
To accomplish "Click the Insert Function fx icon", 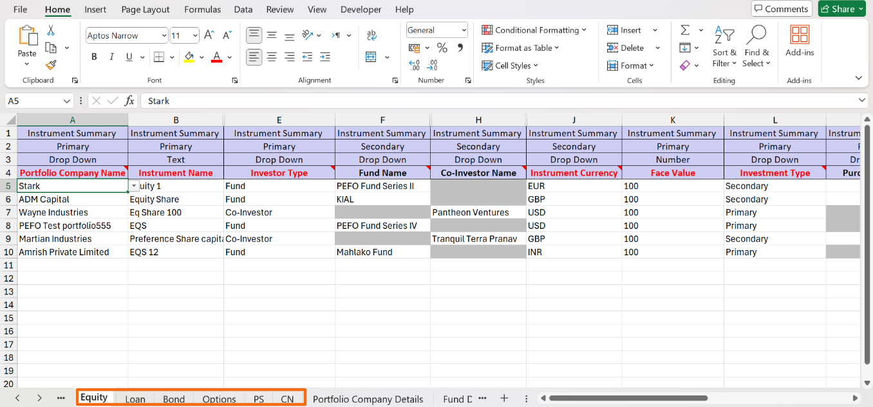I will (129, 101).
